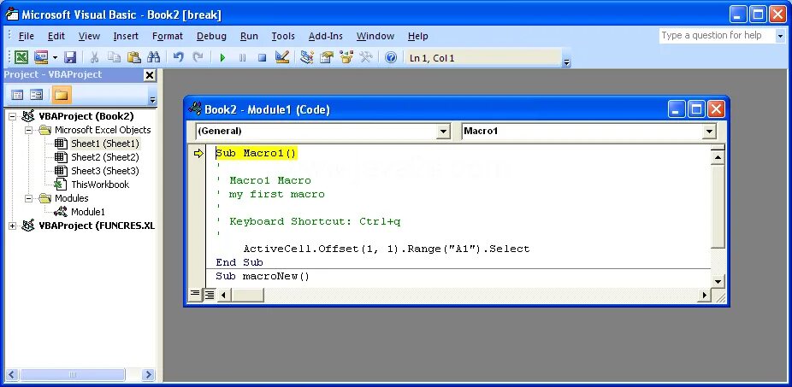
Task: Click the Type a question for help box
Action: click(716, 35)
